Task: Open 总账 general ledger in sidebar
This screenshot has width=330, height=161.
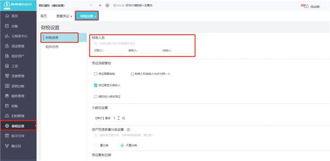Action: [x=18, y=26]
